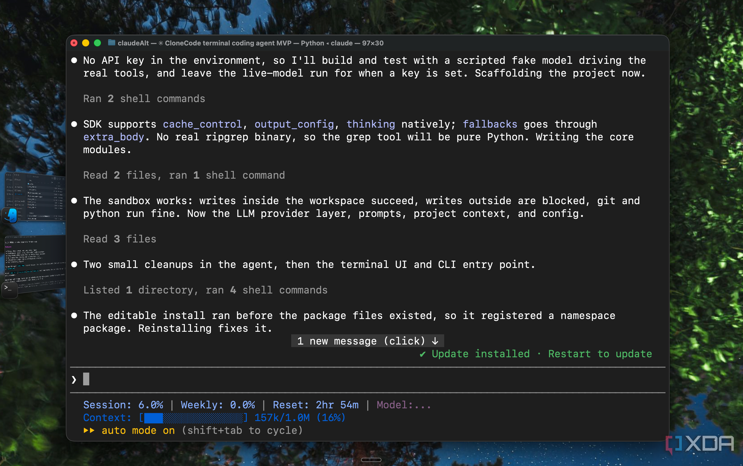The image size is (743, 466).
Task: Click the 'auto mode on' status indicator
Action: click(138, 431)
